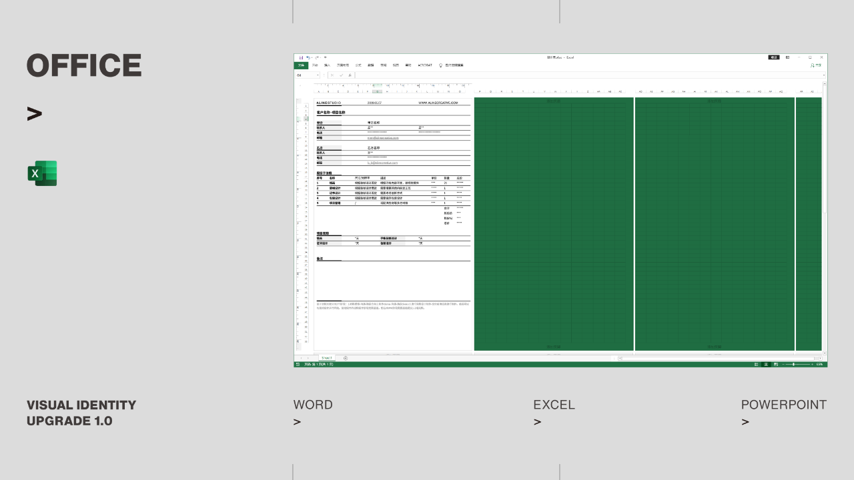Open the green File (文件) tab
Viewport: 854px width, 480px height.
click(x=301, y=65)
